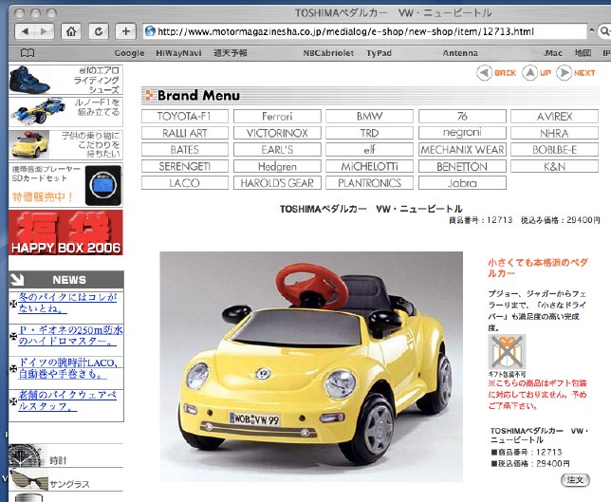Select the AVIREX brand
The width and height of the screenshot is (611, 502).
(x=554, y=116)
